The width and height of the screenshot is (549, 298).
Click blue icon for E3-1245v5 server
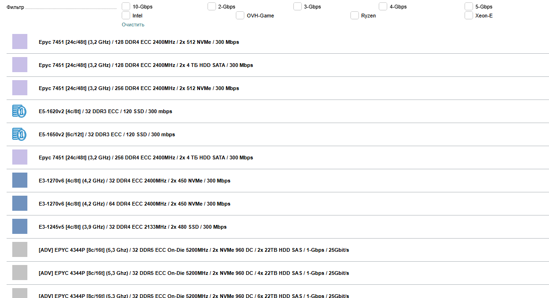20,226
